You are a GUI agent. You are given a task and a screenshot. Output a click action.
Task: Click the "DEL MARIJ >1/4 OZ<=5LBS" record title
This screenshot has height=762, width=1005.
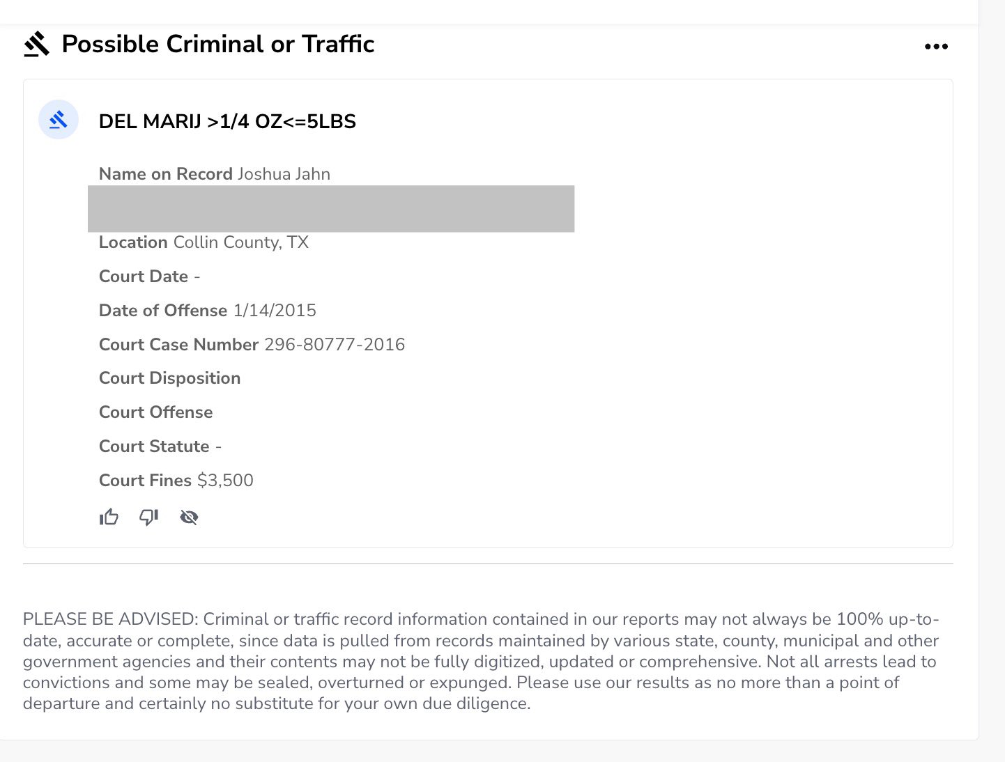[x=227, y=121]
